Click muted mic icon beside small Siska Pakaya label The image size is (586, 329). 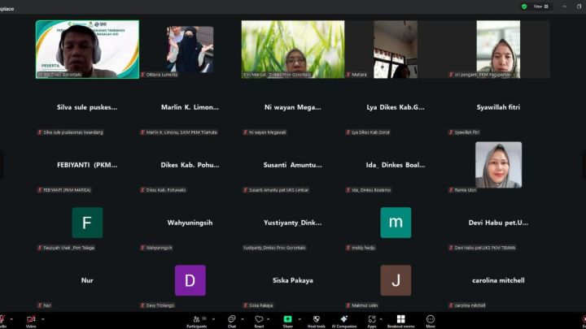(x=245, y=305)
